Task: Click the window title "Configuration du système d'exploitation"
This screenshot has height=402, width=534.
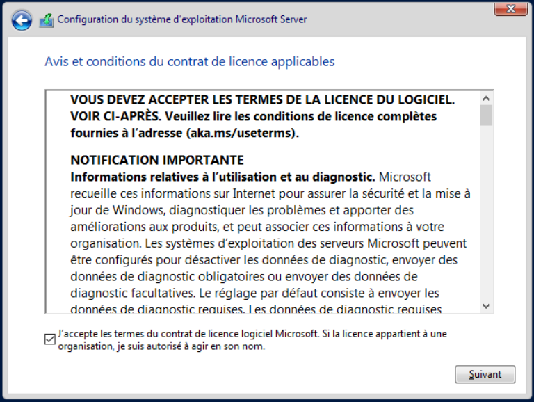Action: coord(181,19)
